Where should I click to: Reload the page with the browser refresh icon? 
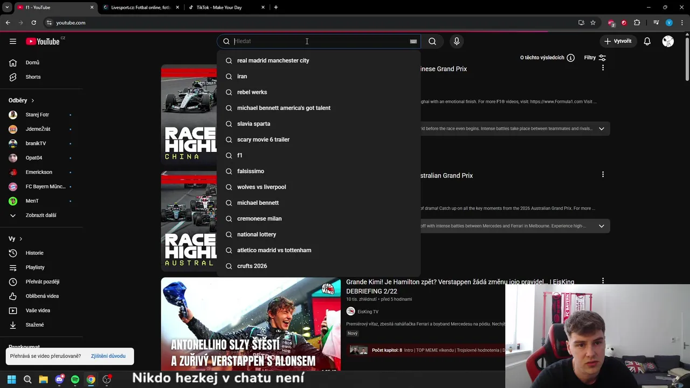pyautogui.click(x=33, y=23)
